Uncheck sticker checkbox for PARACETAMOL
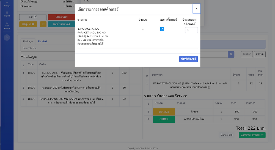Viewport: 275px width, 150px height. click(x=162, y=29)
